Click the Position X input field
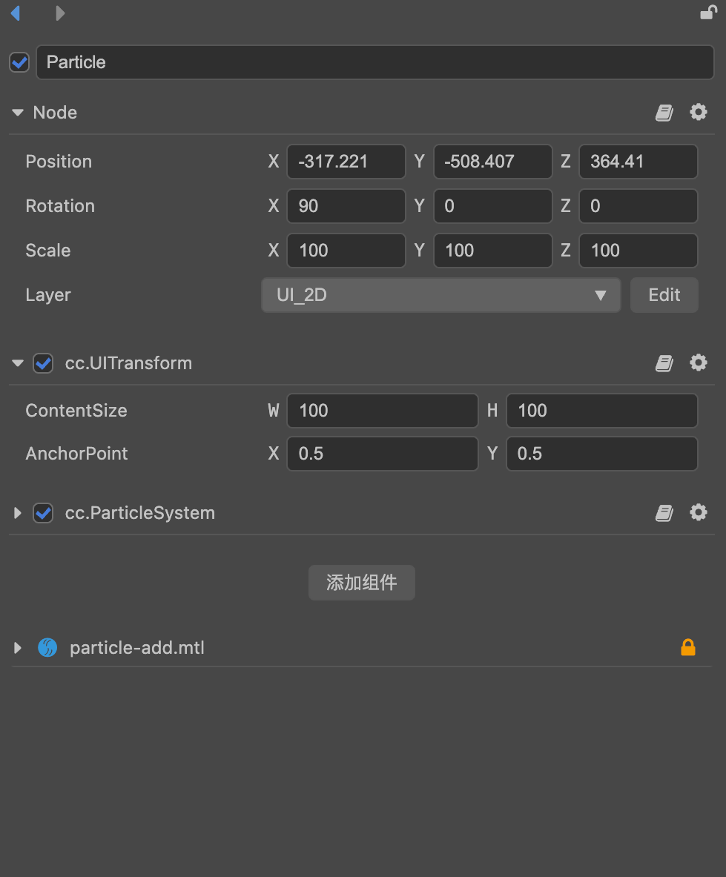This screenshot has width=726, height=877. (346, 162)
